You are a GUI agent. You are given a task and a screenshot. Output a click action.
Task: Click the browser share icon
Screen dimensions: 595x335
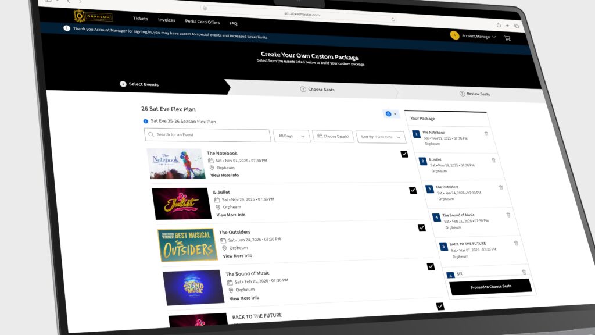click(x=499, y=25)
